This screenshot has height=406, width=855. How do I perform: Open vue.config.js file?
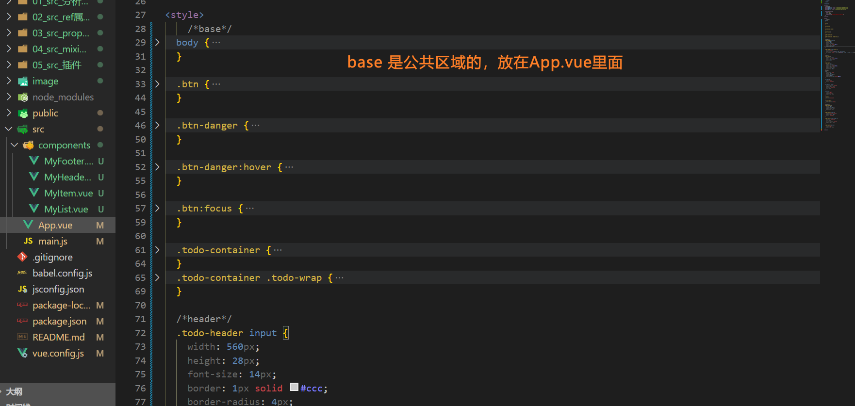58,353
